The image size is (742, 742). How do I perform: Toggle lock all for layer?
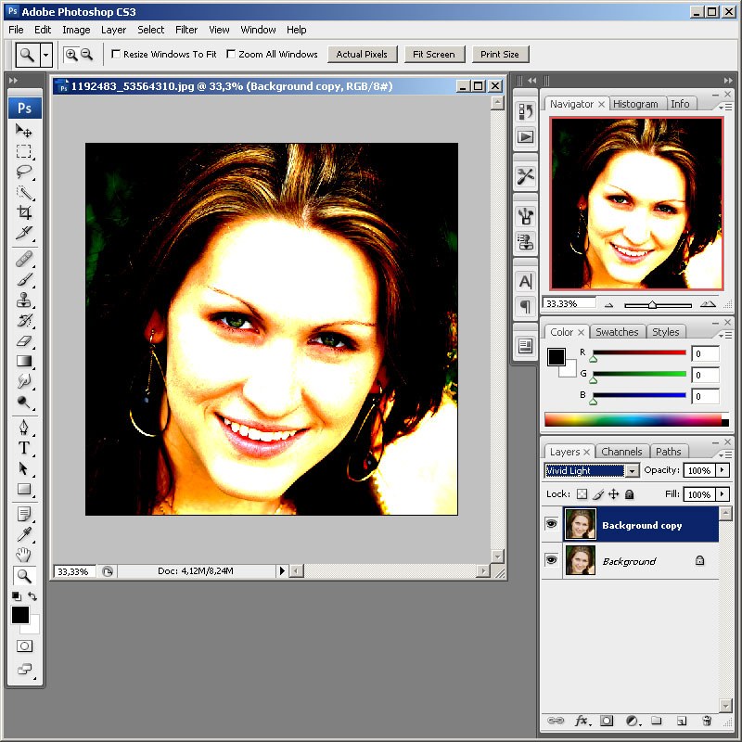pyautogui.click(x=629, y=494)
